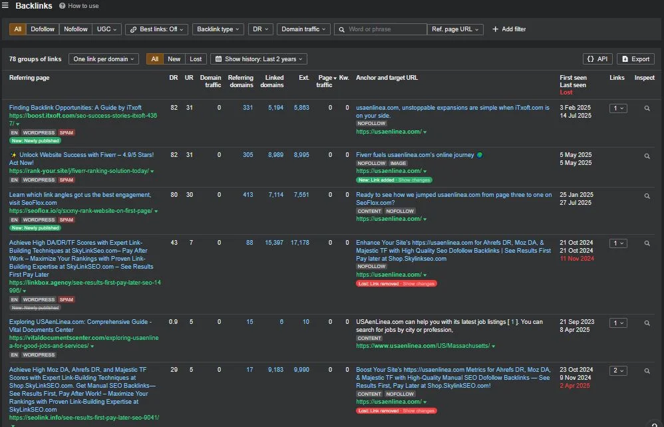Inspect the vitaldocumentscenter row magnifier
This screenshot has height=427, width=664.
tap(647, 323)
